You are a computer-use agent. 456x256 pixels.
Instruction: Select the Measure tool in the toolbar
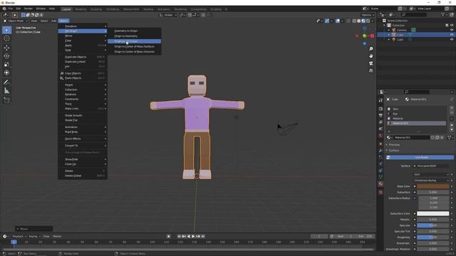(x=6, y=91)
